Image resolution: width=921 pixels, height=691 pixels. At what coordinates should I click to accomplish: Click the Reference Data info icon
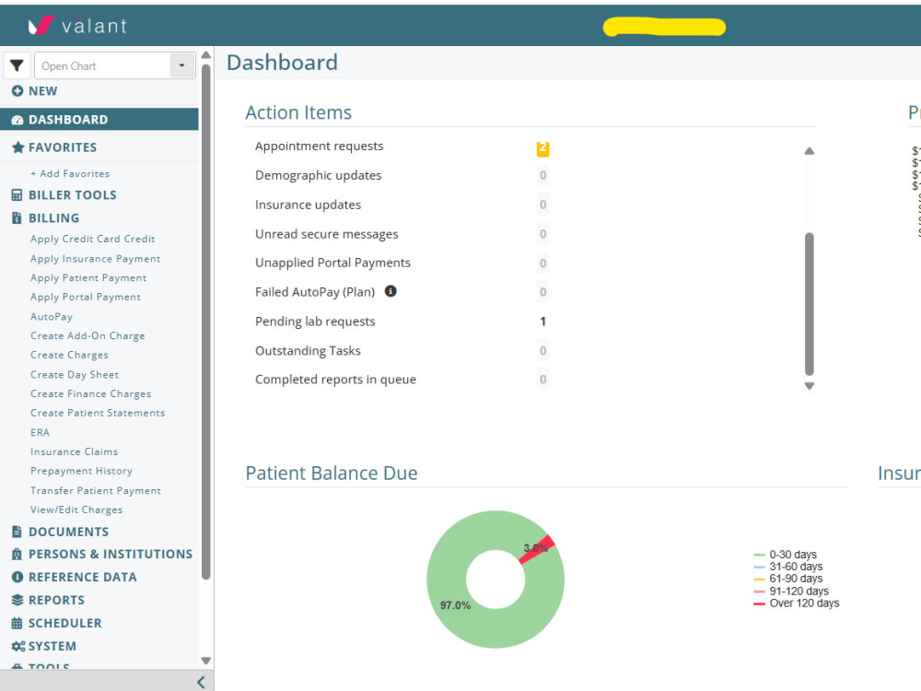pos(17,577)
